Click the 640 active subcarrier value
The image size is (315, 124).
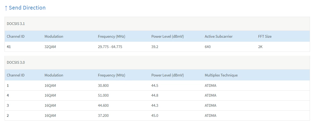(208, 47)
